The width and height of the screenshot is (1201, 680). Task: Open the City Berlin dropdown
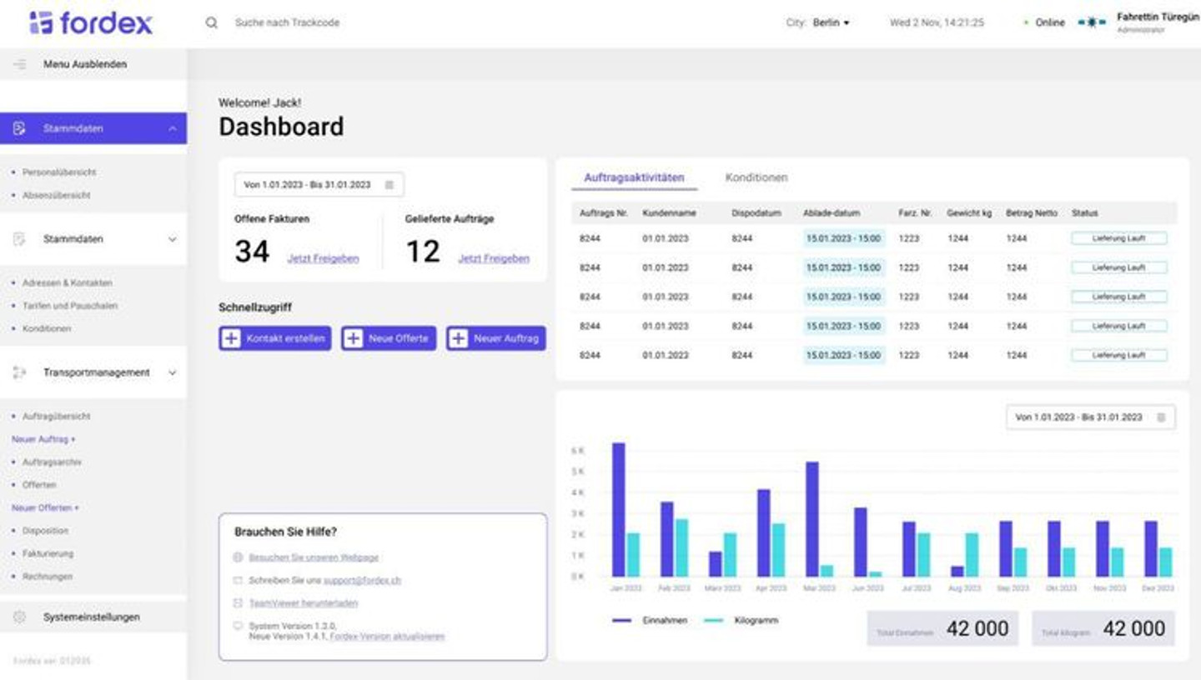[830, 22]
